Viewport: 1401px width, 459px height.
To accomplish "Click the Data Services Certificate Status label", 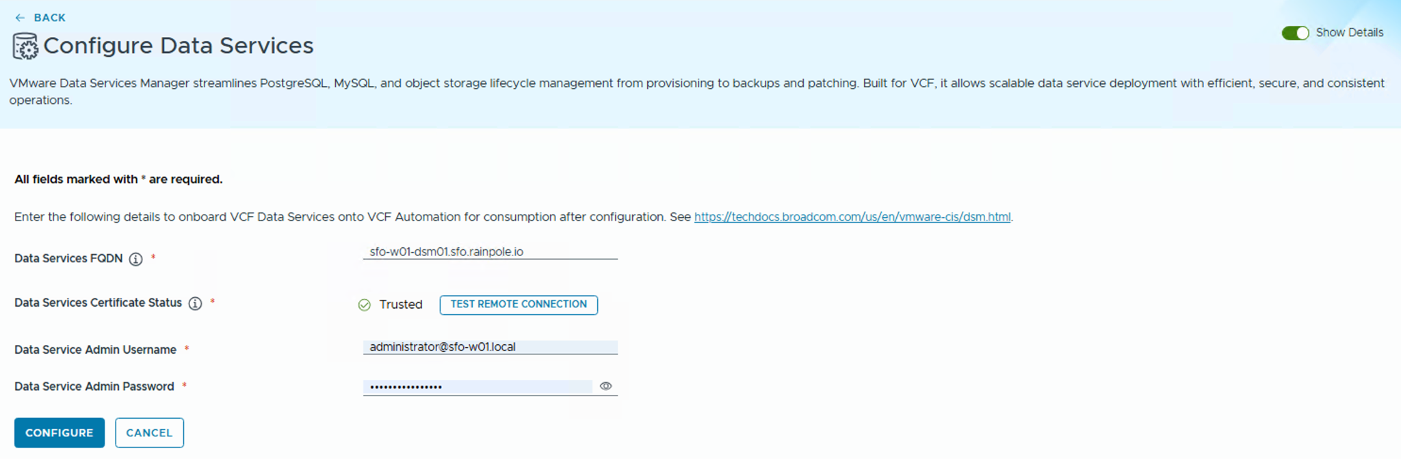I will (x=98, y=303).
